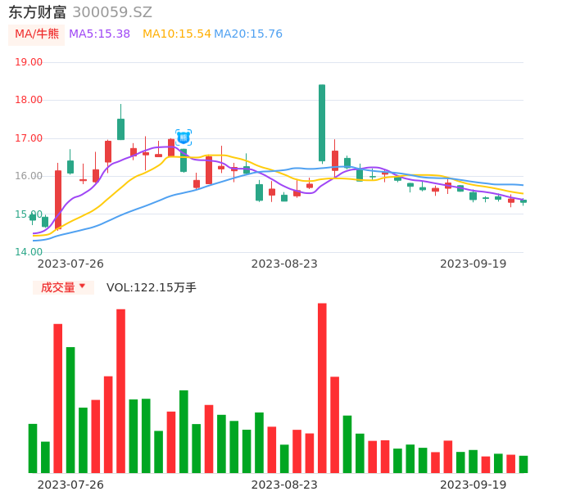This screenshot has height=496, width=562.
Task: Click the tall green candlestick peaking near 18.40
Action: click(x=322, y=123)
